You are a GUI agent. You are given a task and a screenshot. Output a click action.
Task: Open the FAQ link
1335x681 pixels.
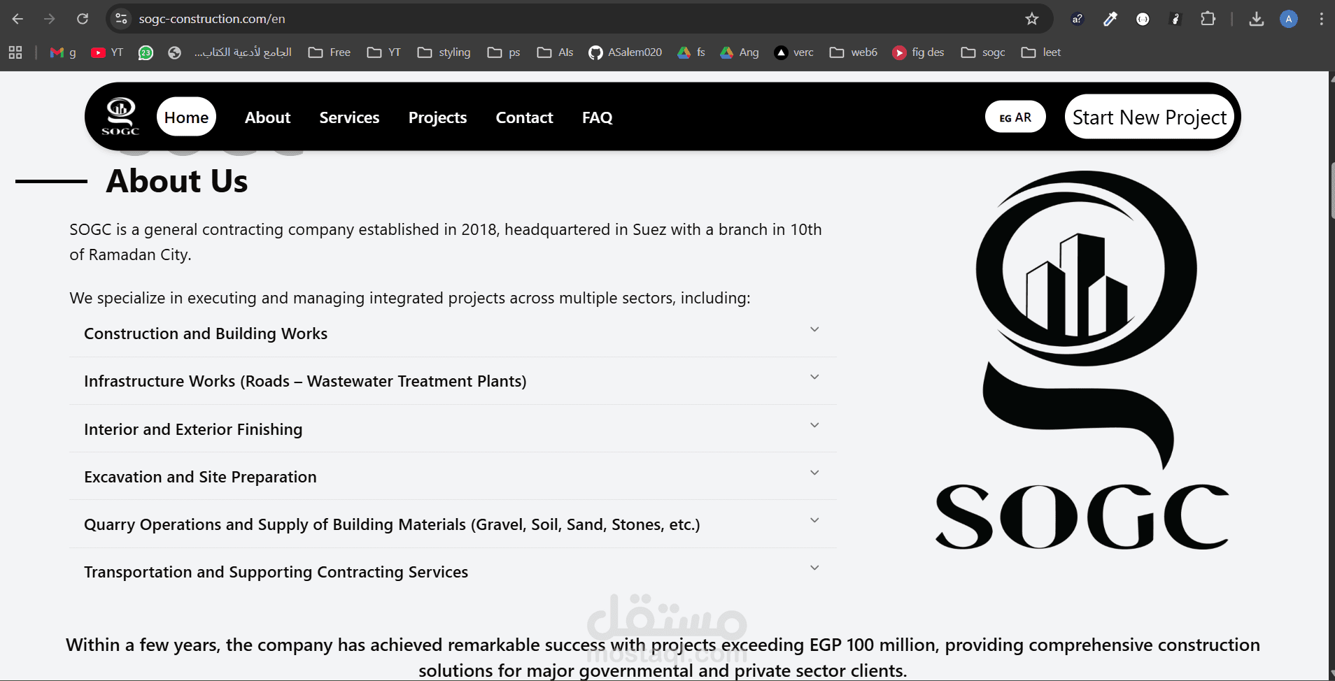click(597, 117)
